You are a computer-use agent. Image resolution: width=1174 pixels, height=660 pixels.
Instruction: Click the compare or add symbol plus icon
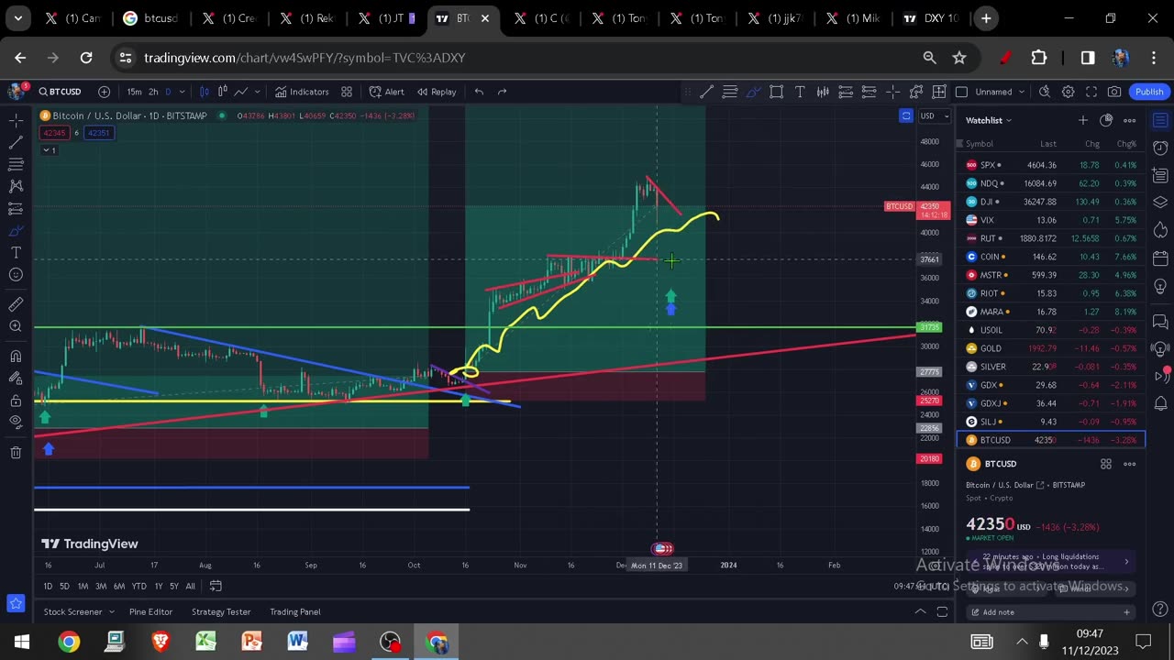coord(105,92)
